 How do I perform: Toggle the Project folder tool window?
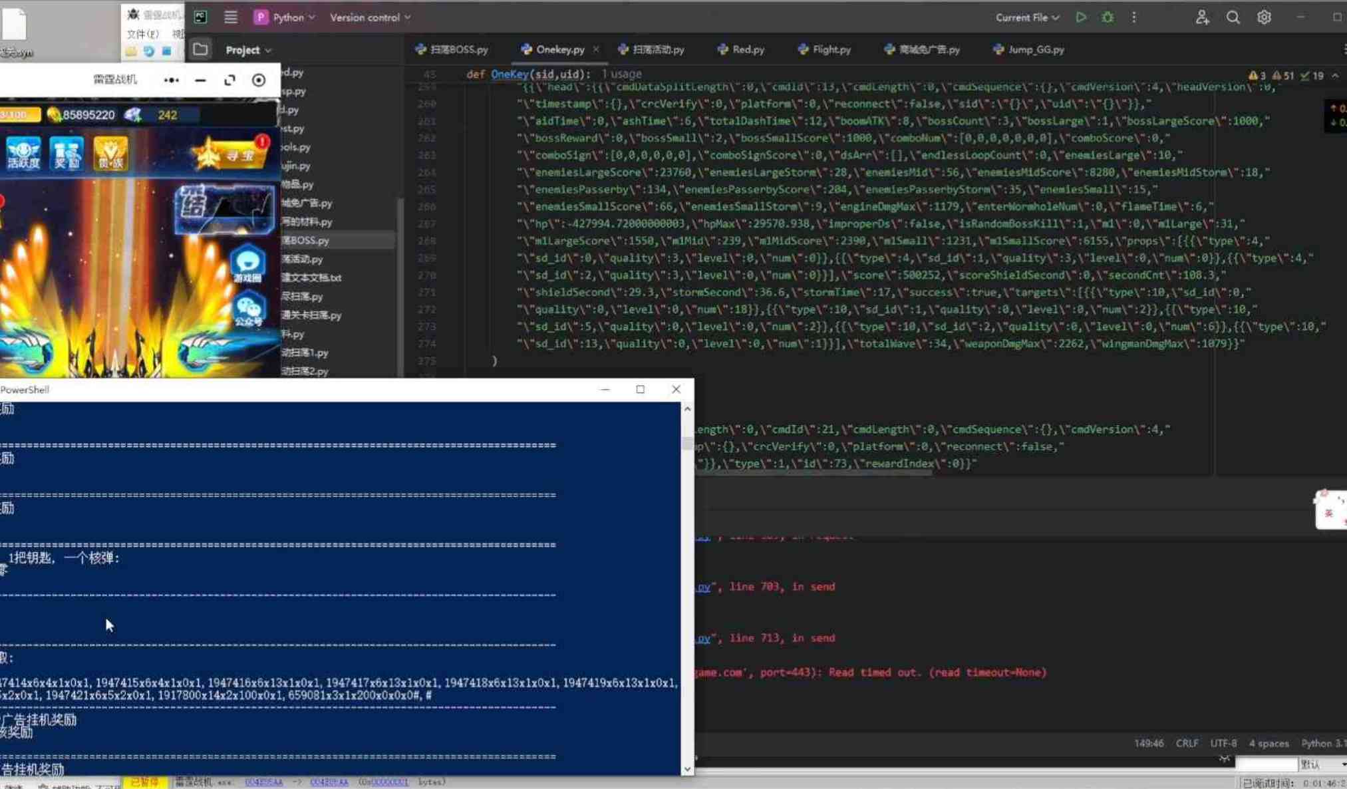pyautogui.click(x=200, y=49)
